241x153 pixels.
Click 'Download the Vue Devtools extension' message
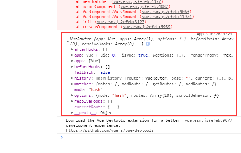tap(123, 123)
